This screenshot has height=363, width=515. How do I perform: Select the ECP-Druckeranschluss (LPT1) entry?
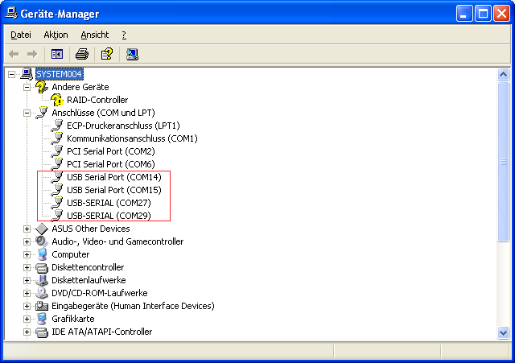point(123,126)
